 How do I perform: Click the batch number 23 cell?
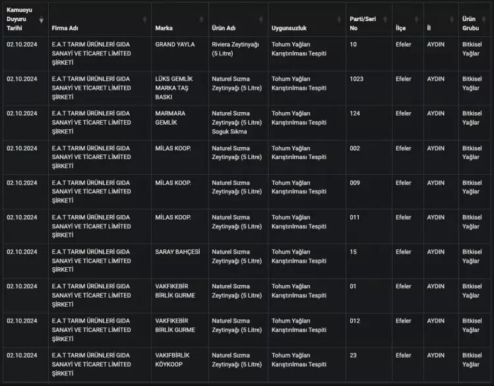point(353,355)
